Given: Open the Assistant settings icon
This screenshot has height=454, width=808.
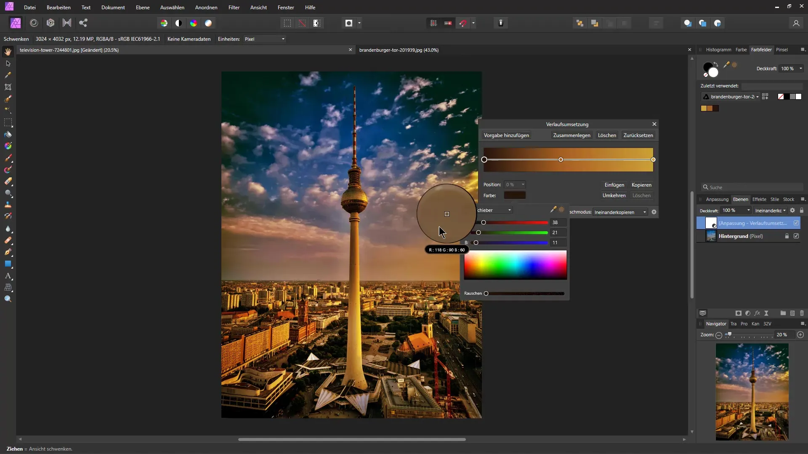Looking at the screenshot, I should pyautogui.click(x=501, y=23).
